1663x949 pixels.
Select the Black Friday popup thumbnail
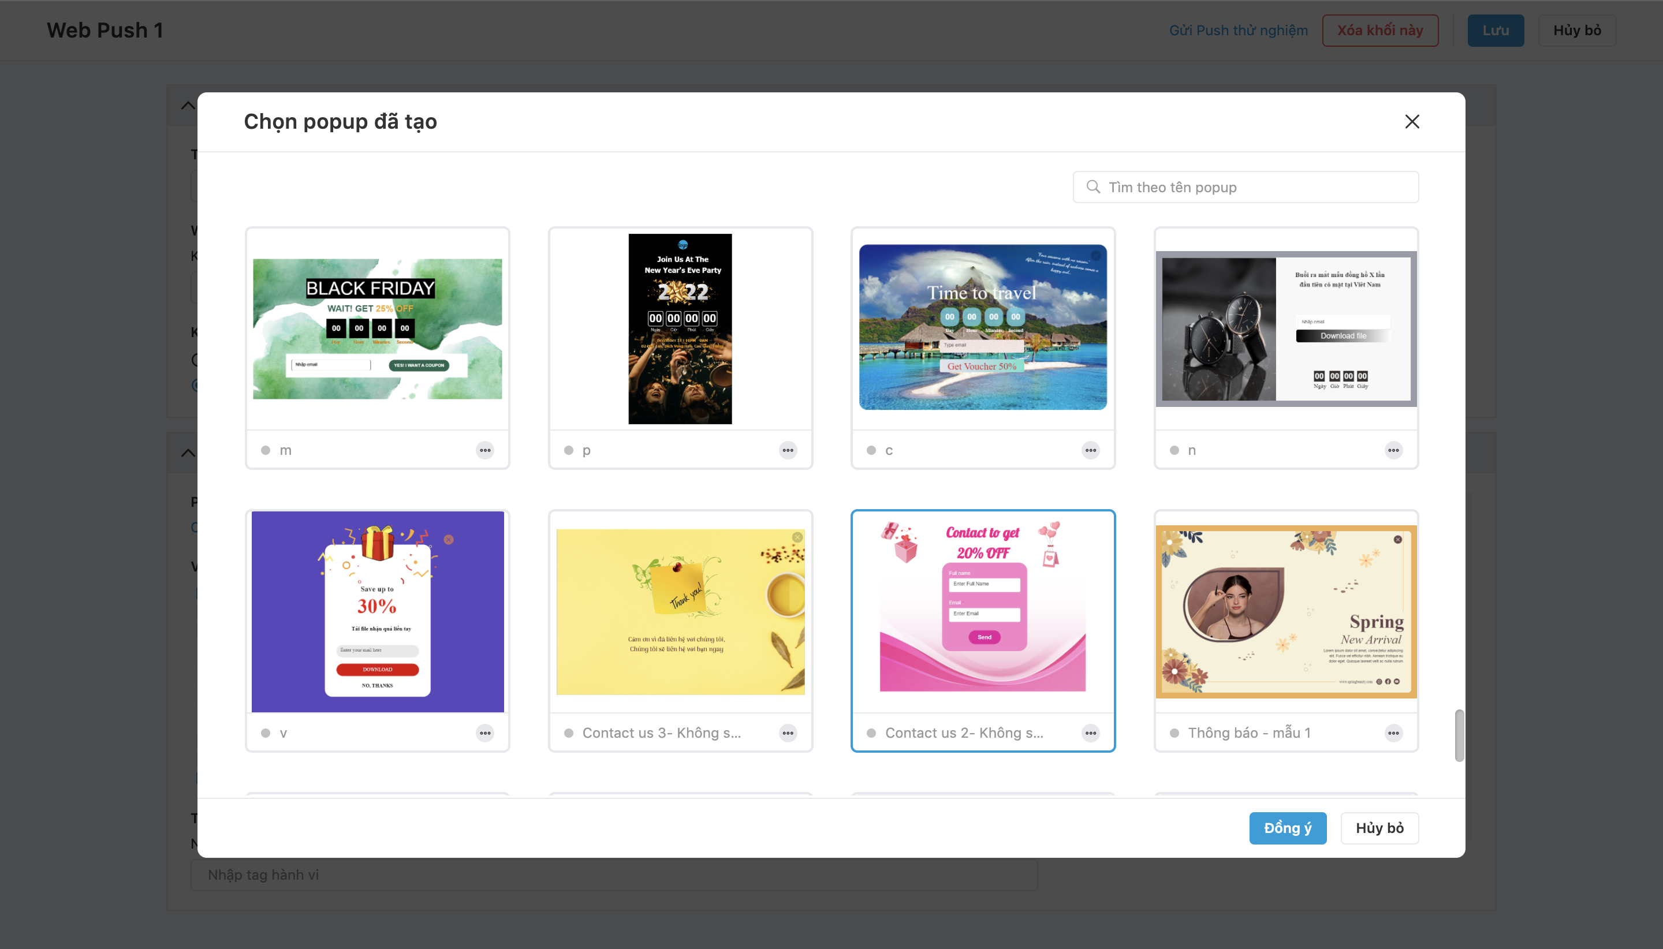(x=378, y=329)
